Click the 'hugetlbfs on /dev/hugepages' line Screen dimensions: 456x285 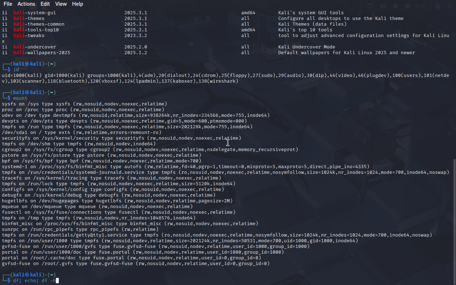coord(117,201)
